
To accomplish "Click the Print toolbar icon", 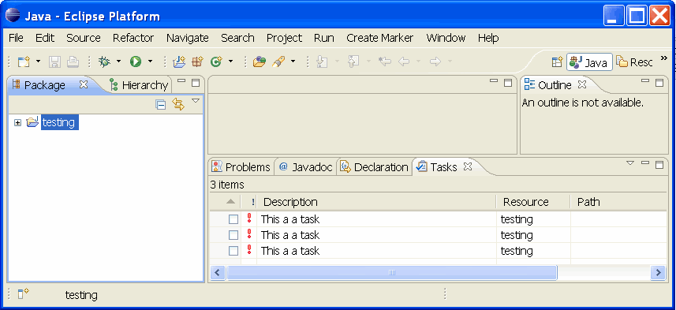I will tap(73, 62).
